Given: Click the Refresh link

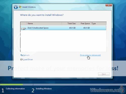Looking at the screenshot, I should (x=26, y=55).
